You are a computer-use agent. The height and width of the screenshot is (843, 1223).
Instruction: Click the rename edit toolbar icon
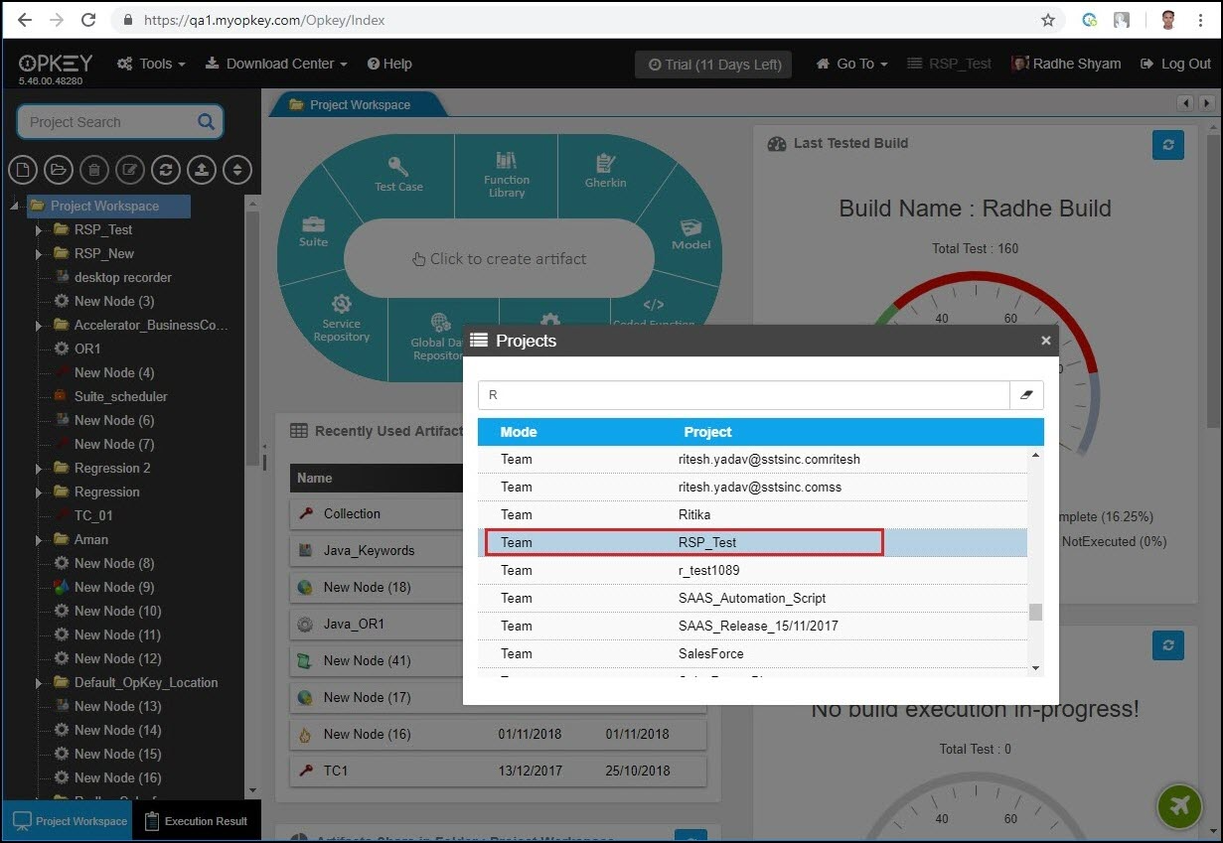tap(130, 170)
